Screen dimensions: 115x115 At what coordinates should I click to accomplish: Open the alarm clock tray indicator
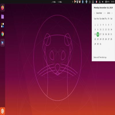pos(80,2)
